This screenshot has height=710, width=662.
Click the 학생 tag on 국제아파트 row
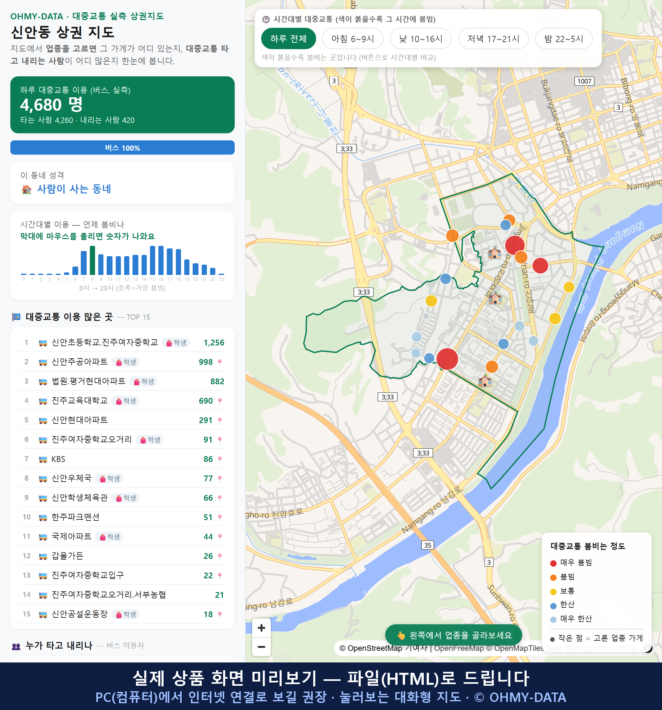point(109,537)
